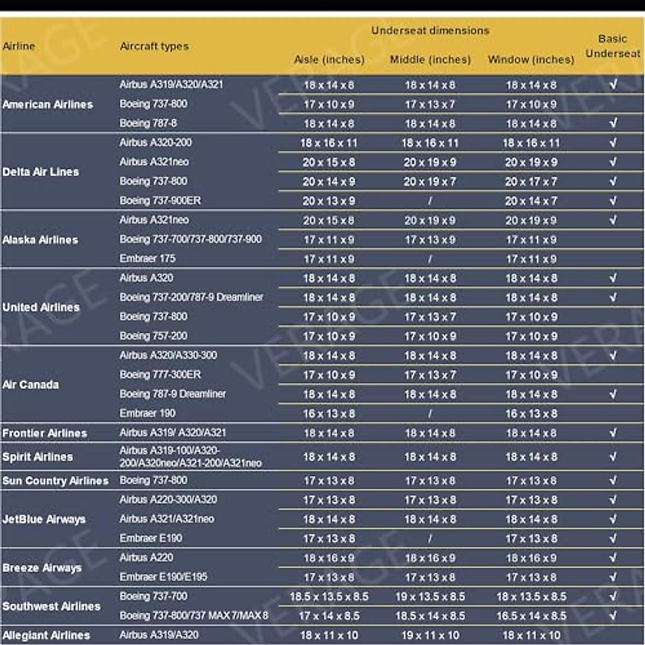The width and height of the screenshot is (645, 645).
Task: Select the Aircraft types column header
Action: tap(154, 46)
